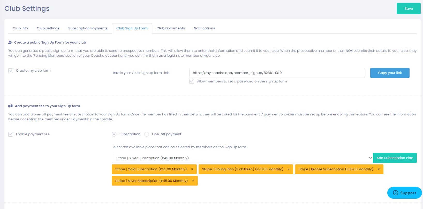Click the sign up form link field
Image resolution: width=423 pixels, height=209 pixels.
[277, 73]
